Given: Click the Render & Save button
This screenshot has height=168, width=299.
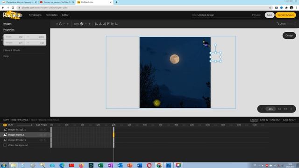Looking at the screenshot, I should pos(285,15).
